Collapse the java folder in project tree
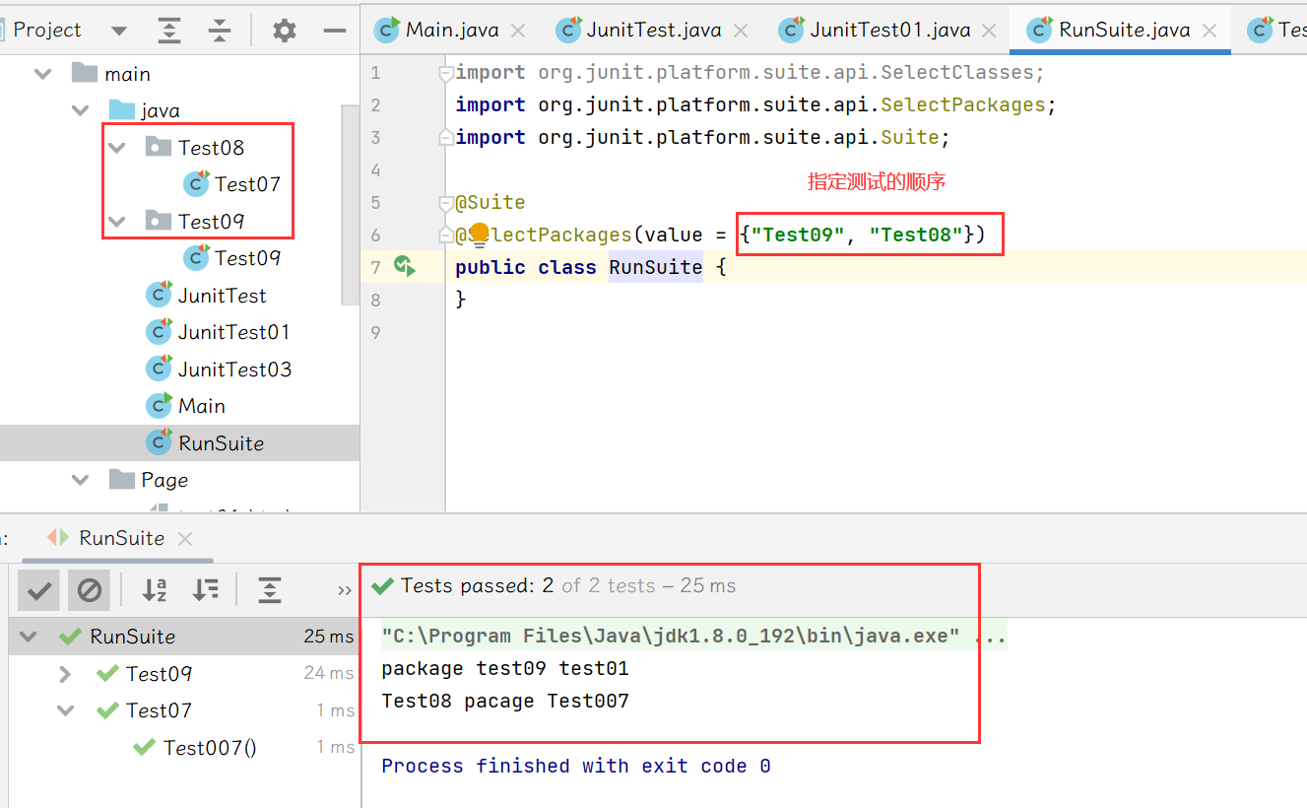Image resolution: width=1307 pixels, height=808 pixels. pyautogui.click(x=81, y=110)
